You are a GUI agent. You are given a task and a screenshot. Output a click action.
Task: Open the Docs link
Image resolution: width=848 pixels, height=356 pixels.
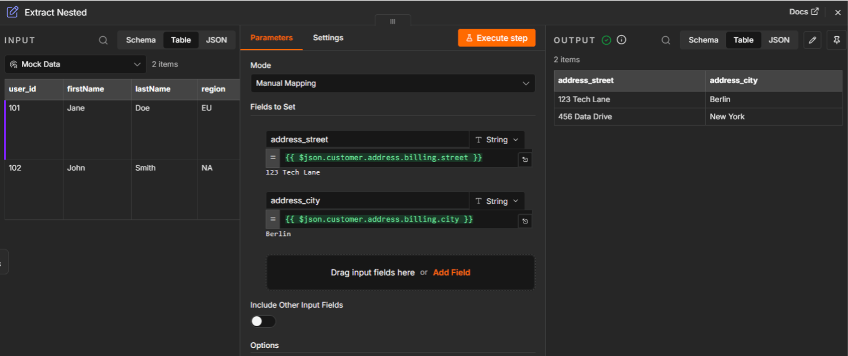point(804,11)
